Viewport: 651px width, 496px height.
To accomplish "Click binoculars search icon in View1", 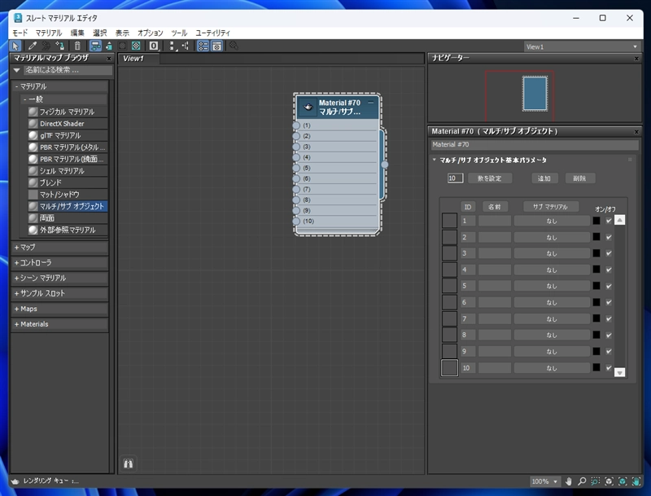I will tap(129, 463).
